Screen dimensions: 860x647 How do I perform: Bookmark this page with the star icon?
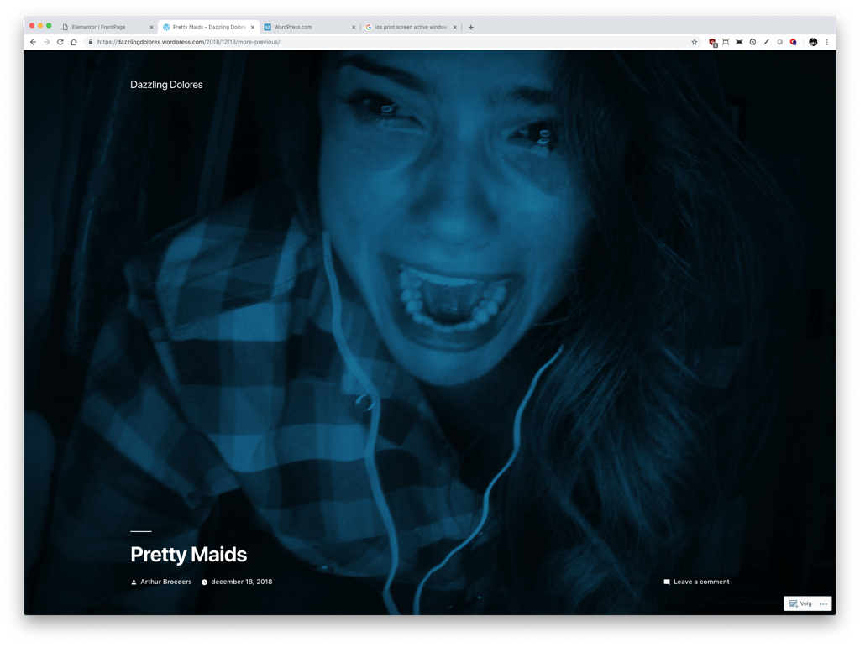[695, 42]
